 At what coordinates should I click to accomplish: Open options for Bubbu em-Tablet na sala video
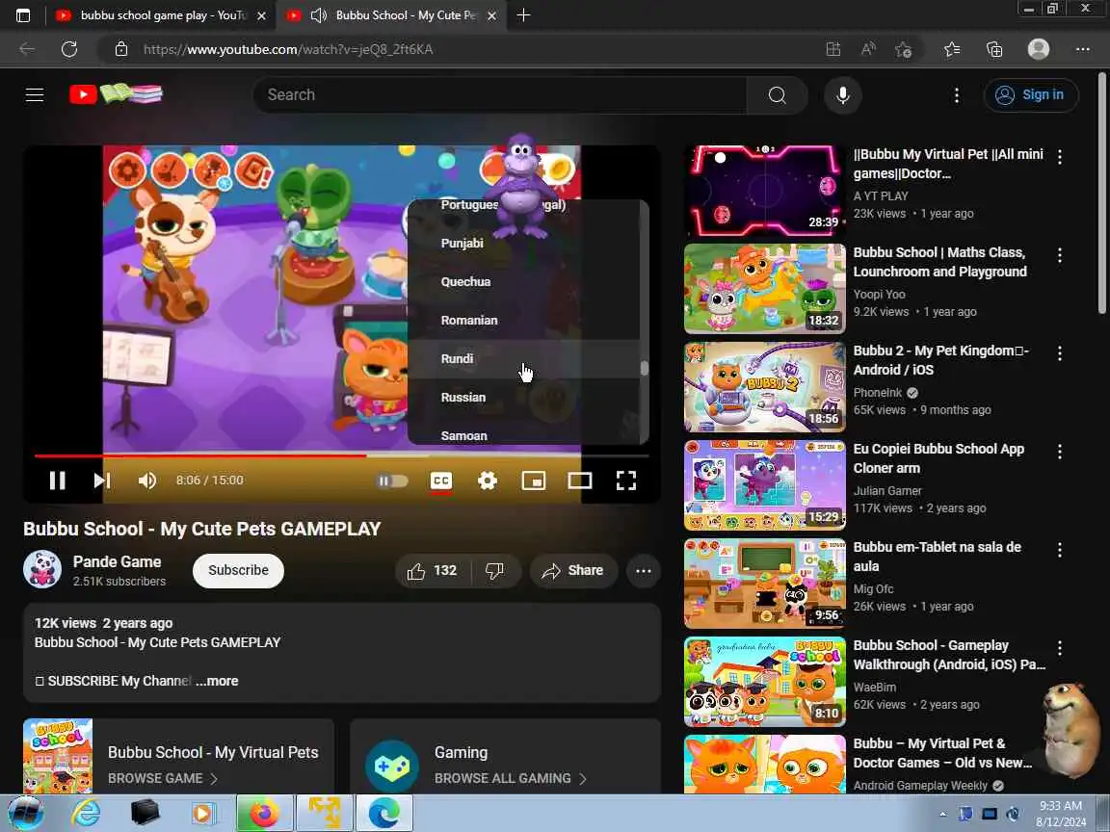tap(1059, 551)
